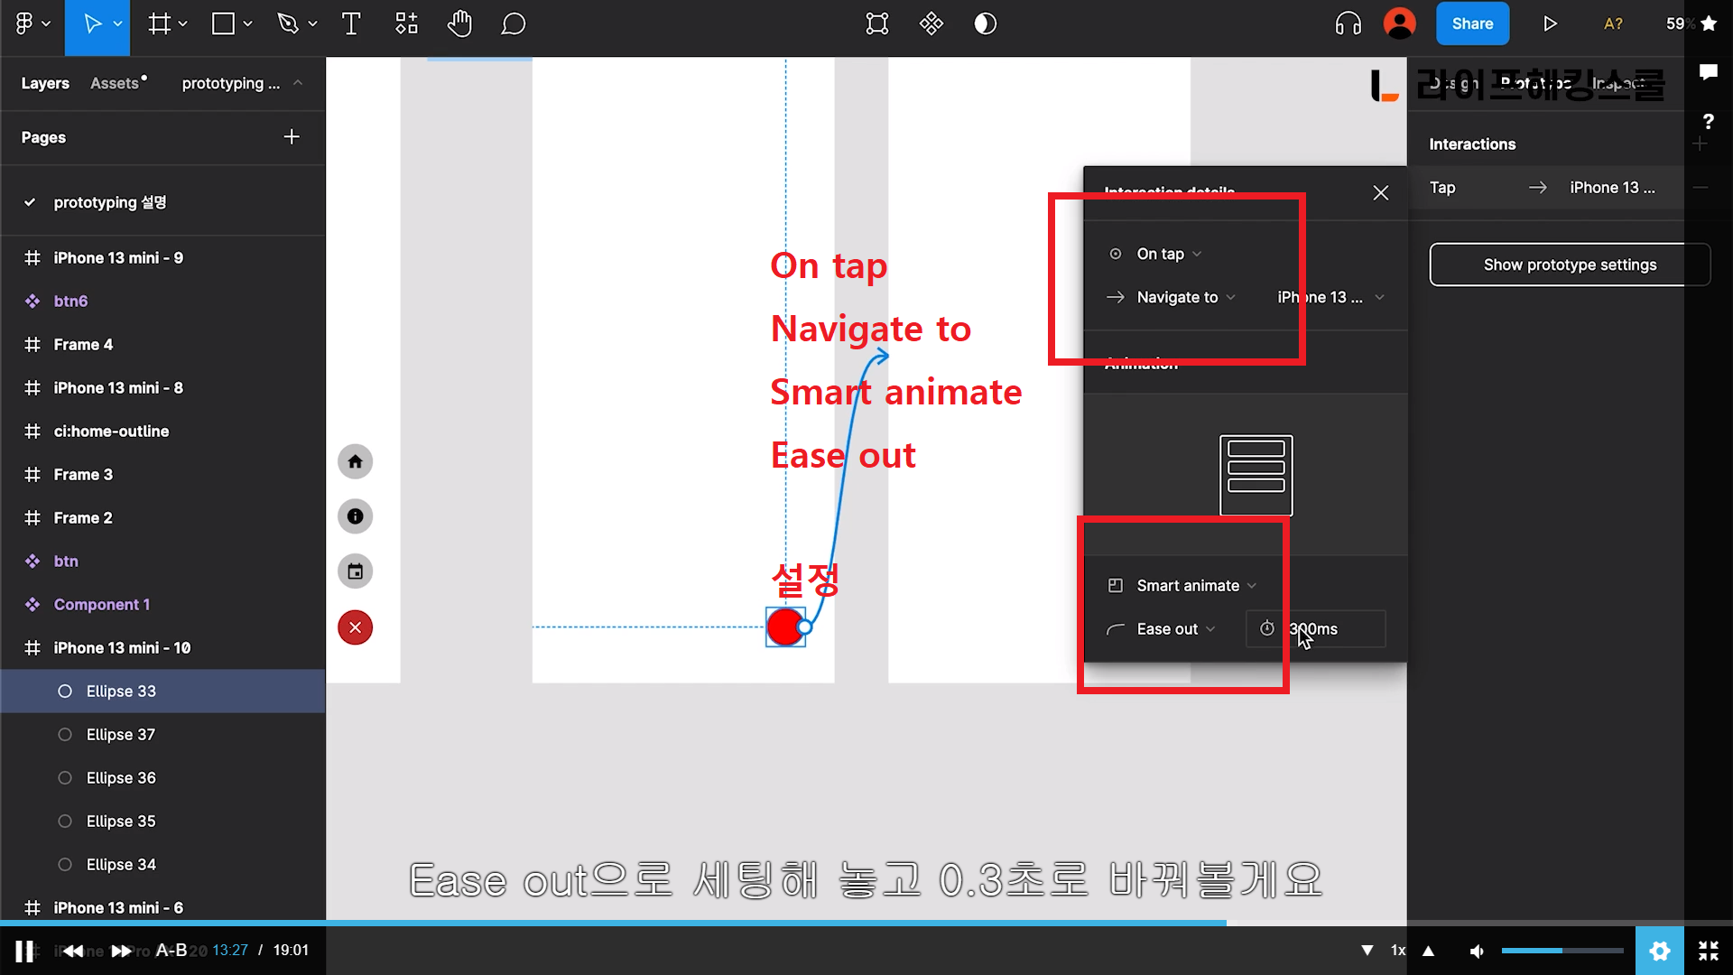Open video player settings gear

(x=1659, y=951)
